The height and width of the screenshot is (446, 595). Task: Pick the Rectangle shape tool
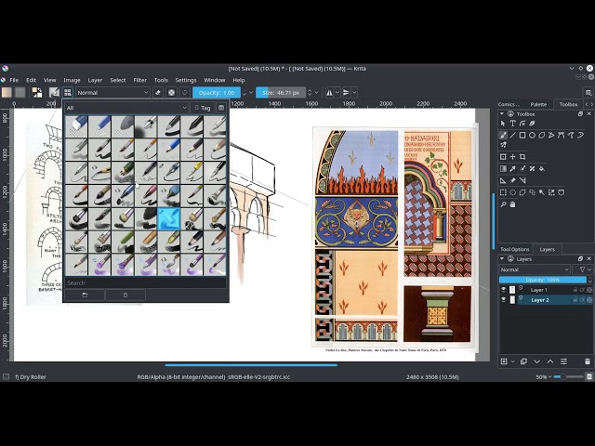click(522, 135)
